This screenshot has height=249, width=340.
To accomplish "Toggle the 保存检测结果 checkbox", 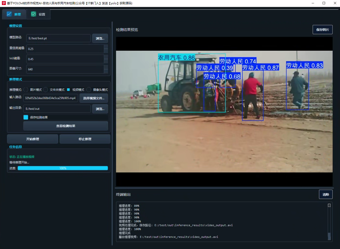I will (x=26, y=117).
